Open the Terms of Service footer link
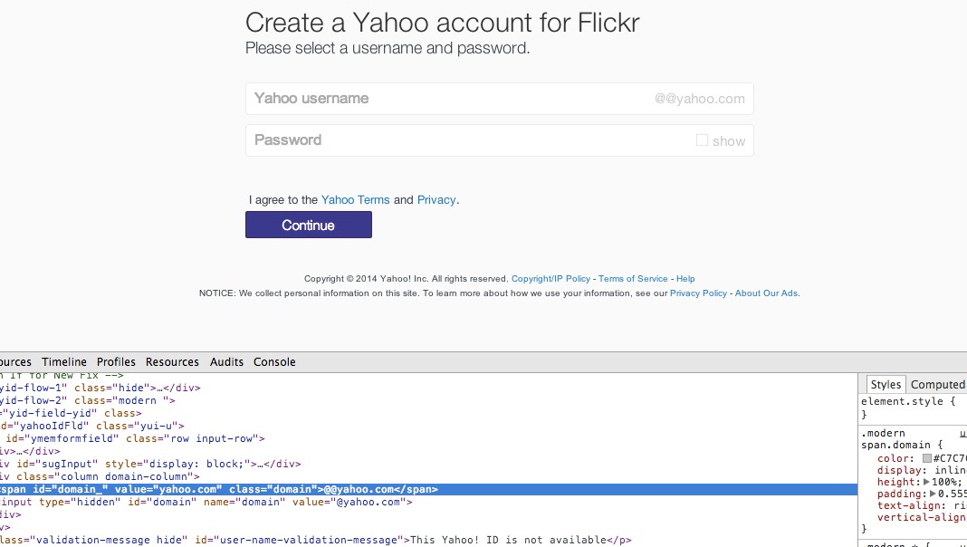 (633, 279)
